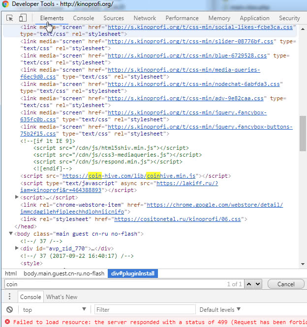Select the Console drawer tab
This screenshot has width=307, height=327.
tap(31, 297)
